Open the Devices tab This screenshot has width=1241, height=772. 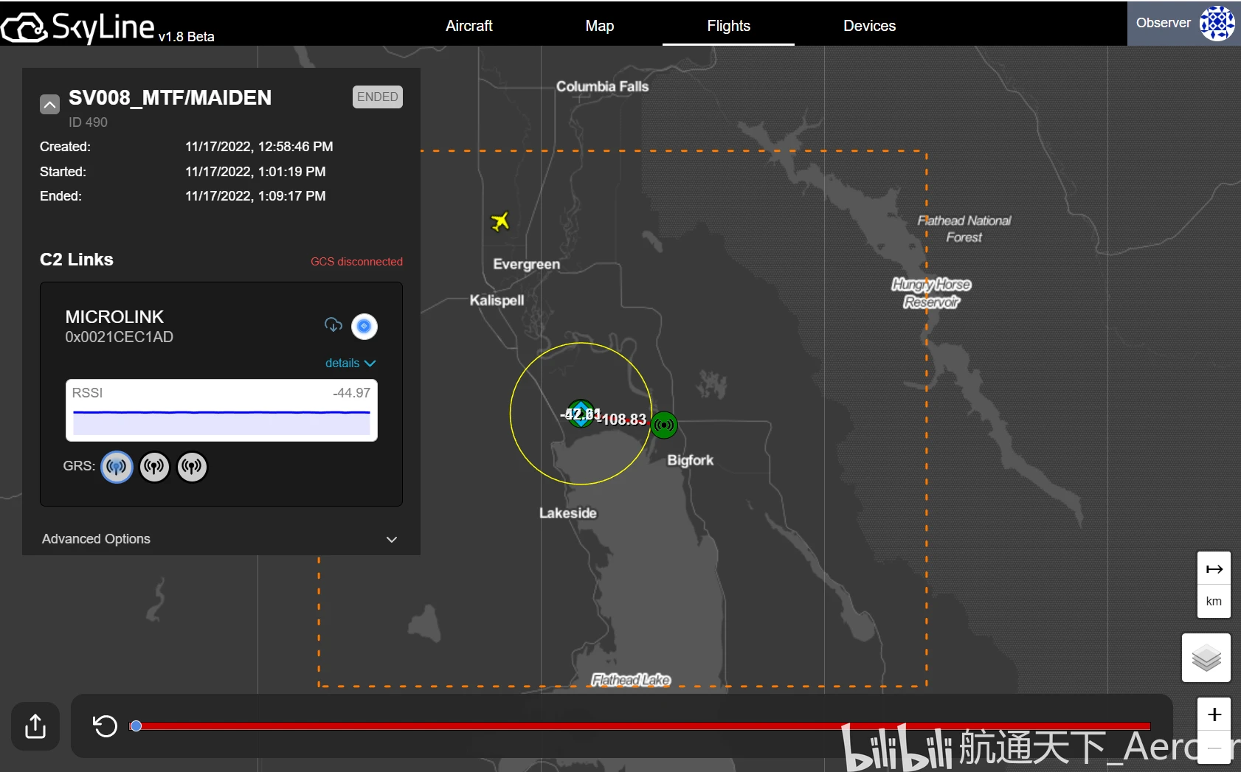(869, 26)
